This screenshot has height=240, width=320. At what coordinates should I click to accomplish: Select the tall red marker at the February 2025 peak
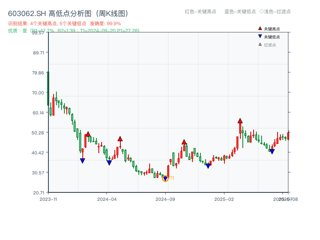tap(240, 121)
